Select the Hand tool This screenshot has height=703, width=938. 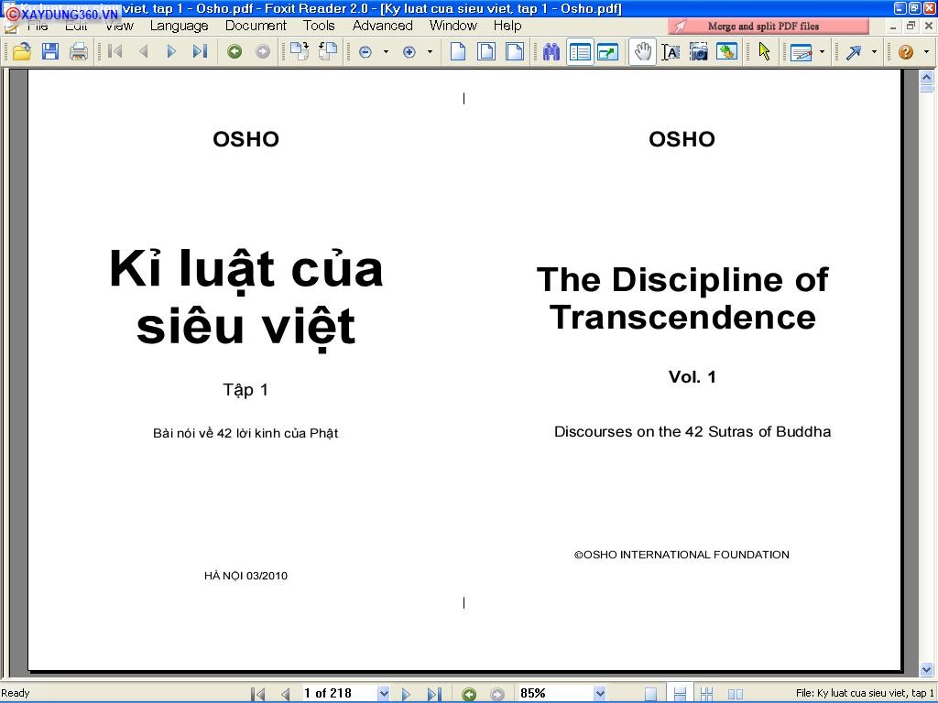pos(642,52)
